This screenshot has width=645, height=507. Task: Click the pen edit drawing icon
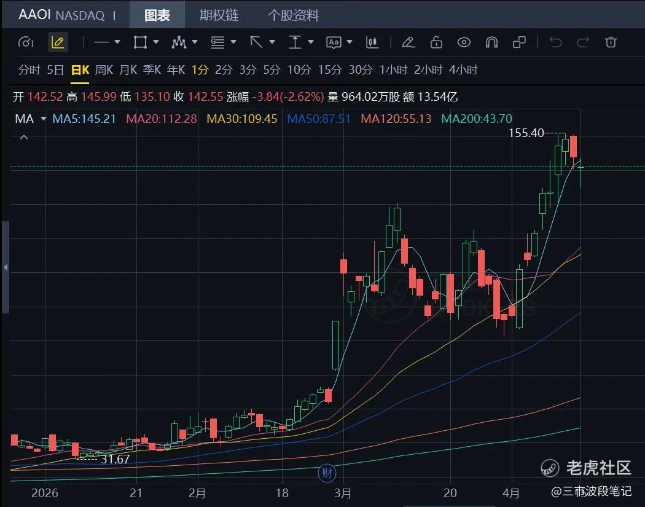tap(408, 42)
